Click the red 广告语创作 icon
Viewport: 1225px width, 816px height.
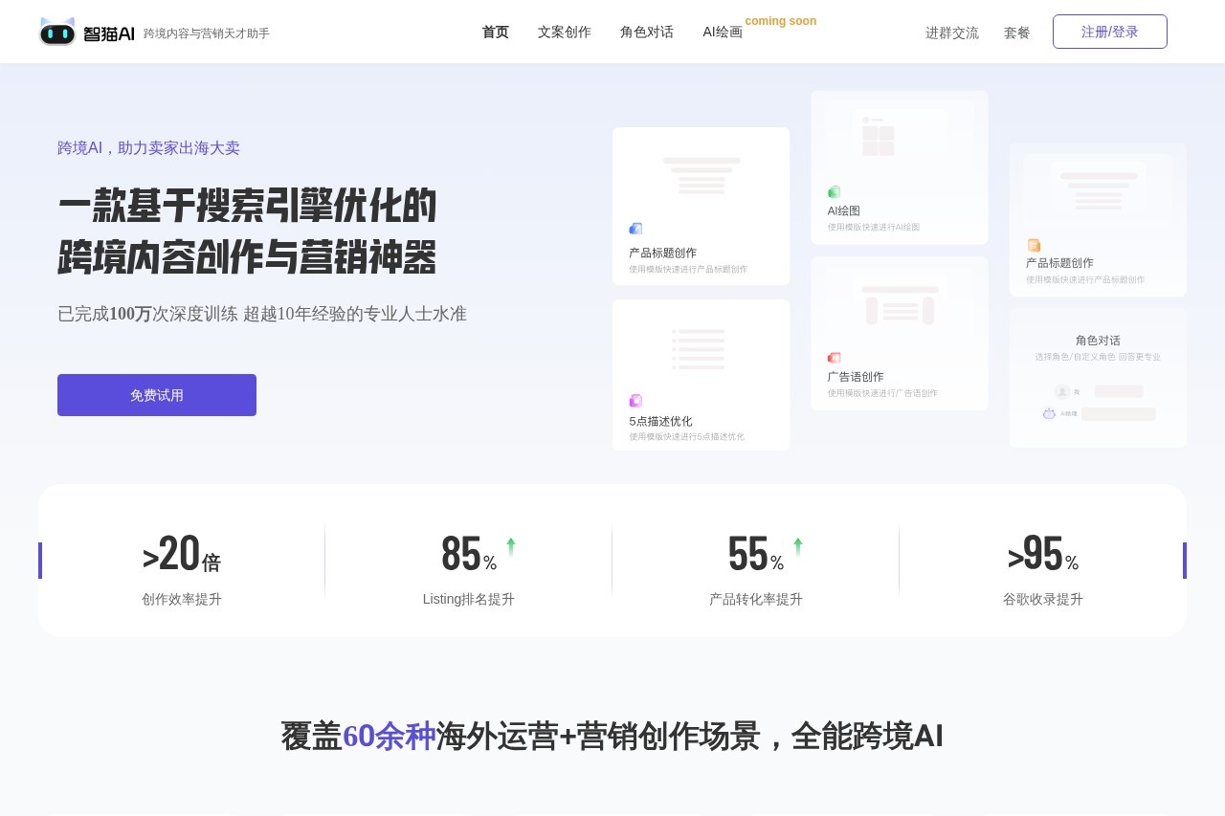(834, 358)
